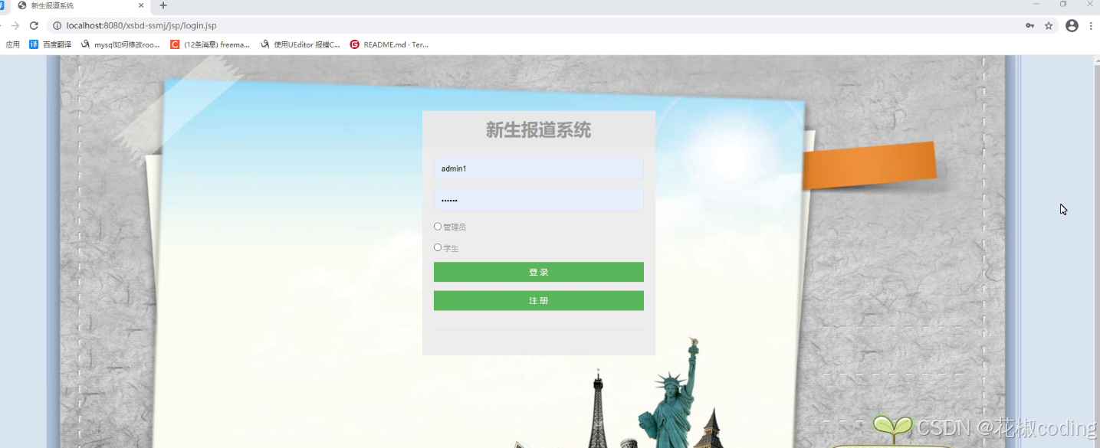Click the red C favicon of freema bookmark
The image size is (1100, 448).
pyautogui.click(x=175, y=44)
